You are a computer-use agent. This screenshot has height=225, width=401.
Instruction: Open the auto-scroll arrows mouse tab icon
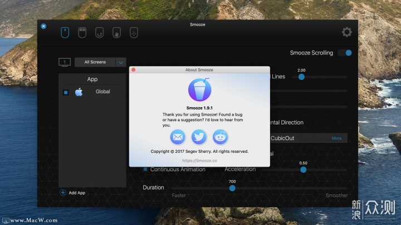[134, 33]
